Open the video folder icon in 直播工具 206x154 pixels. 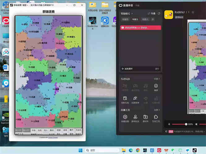coord(145,117)
